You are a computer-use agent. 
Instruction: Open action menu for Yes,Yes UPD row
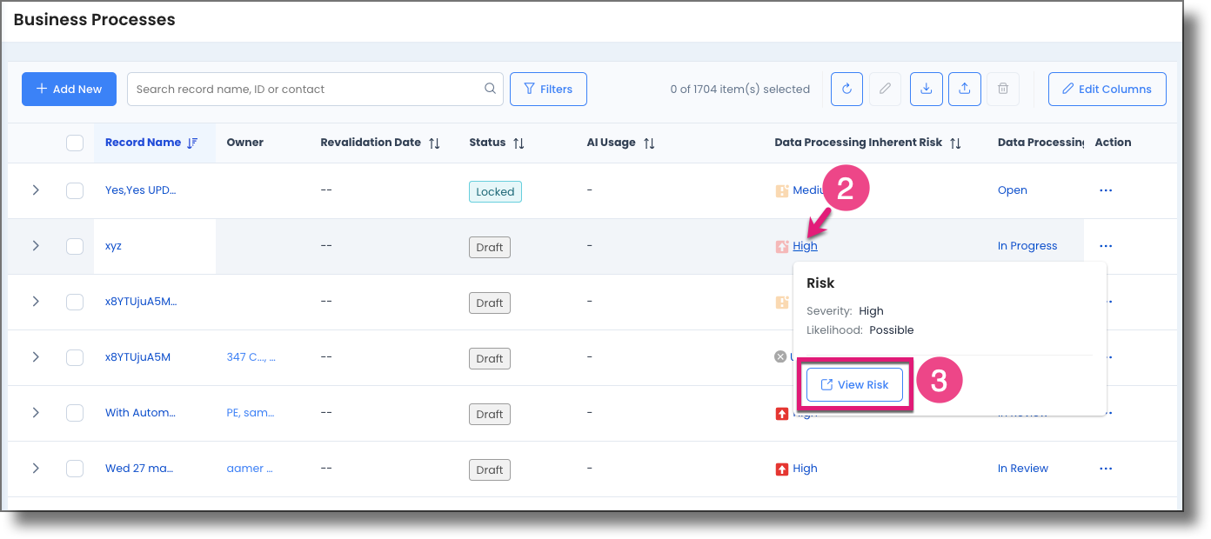coord(1106,190)
